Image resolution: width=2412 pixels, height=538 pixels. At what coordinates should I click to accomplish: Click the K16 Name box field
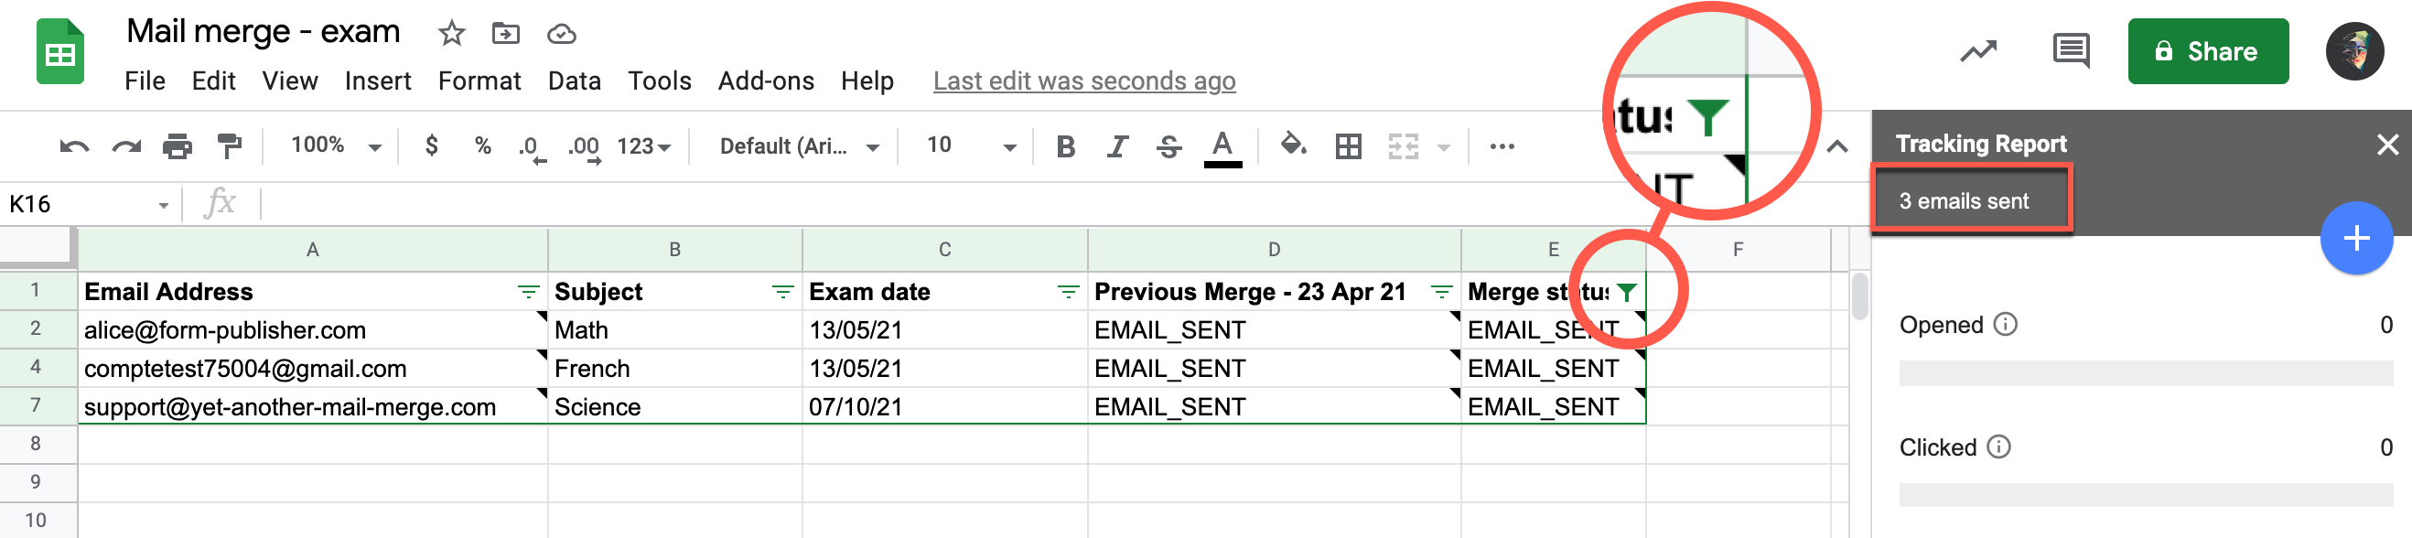pyautogui.click(x=80, y=204)
